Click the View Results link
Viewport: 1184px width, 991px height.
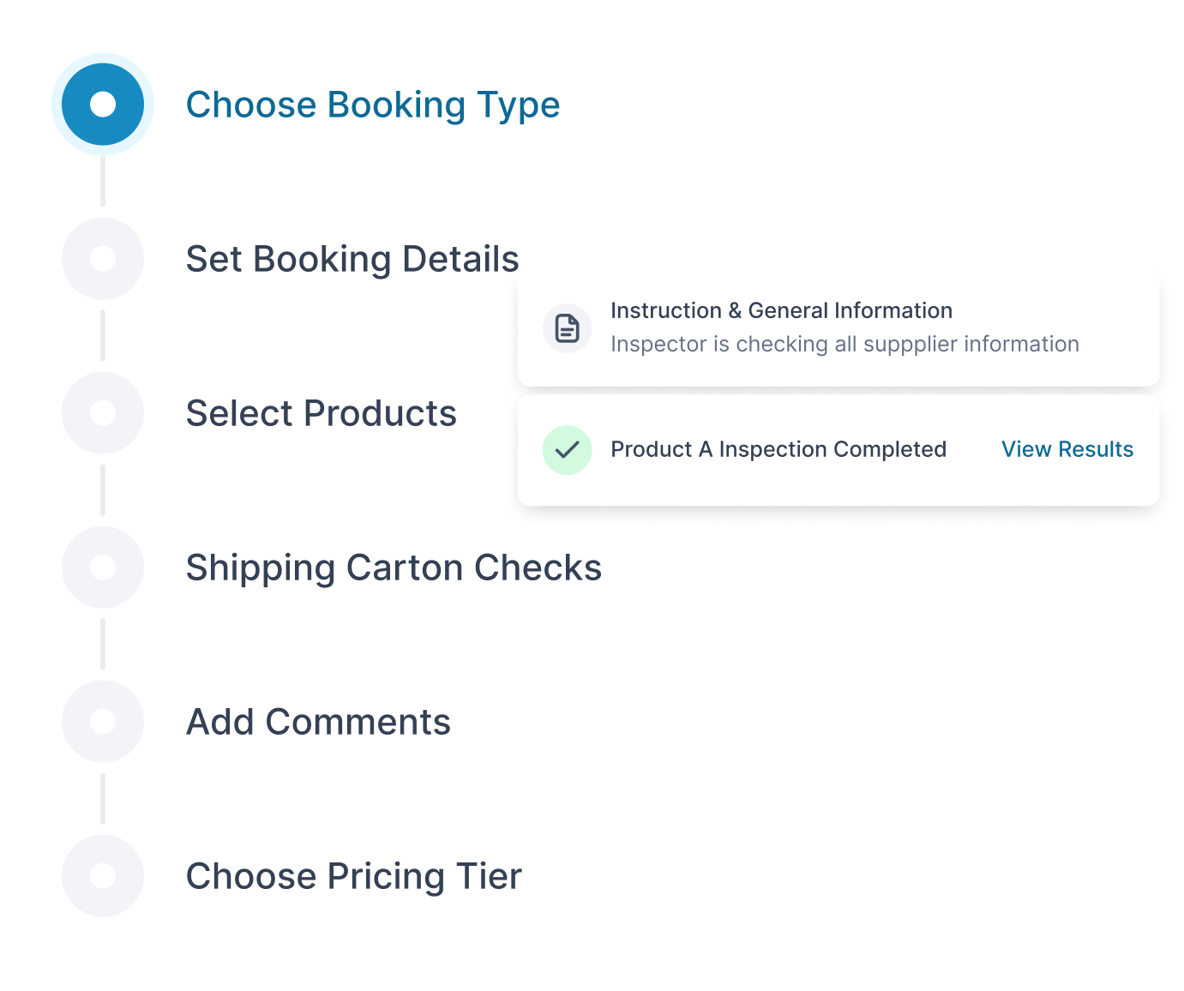[1067, 449]
